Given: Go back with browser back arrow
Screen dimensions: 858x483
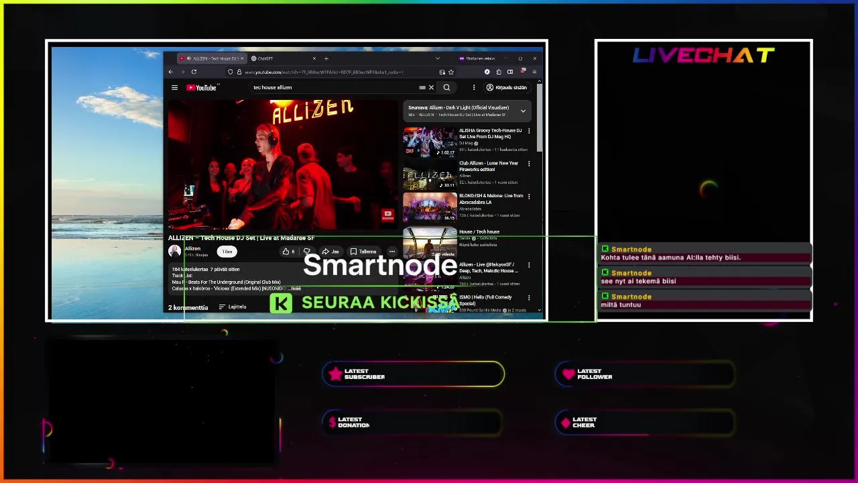Looking at the screenshot, I should 171,72.
